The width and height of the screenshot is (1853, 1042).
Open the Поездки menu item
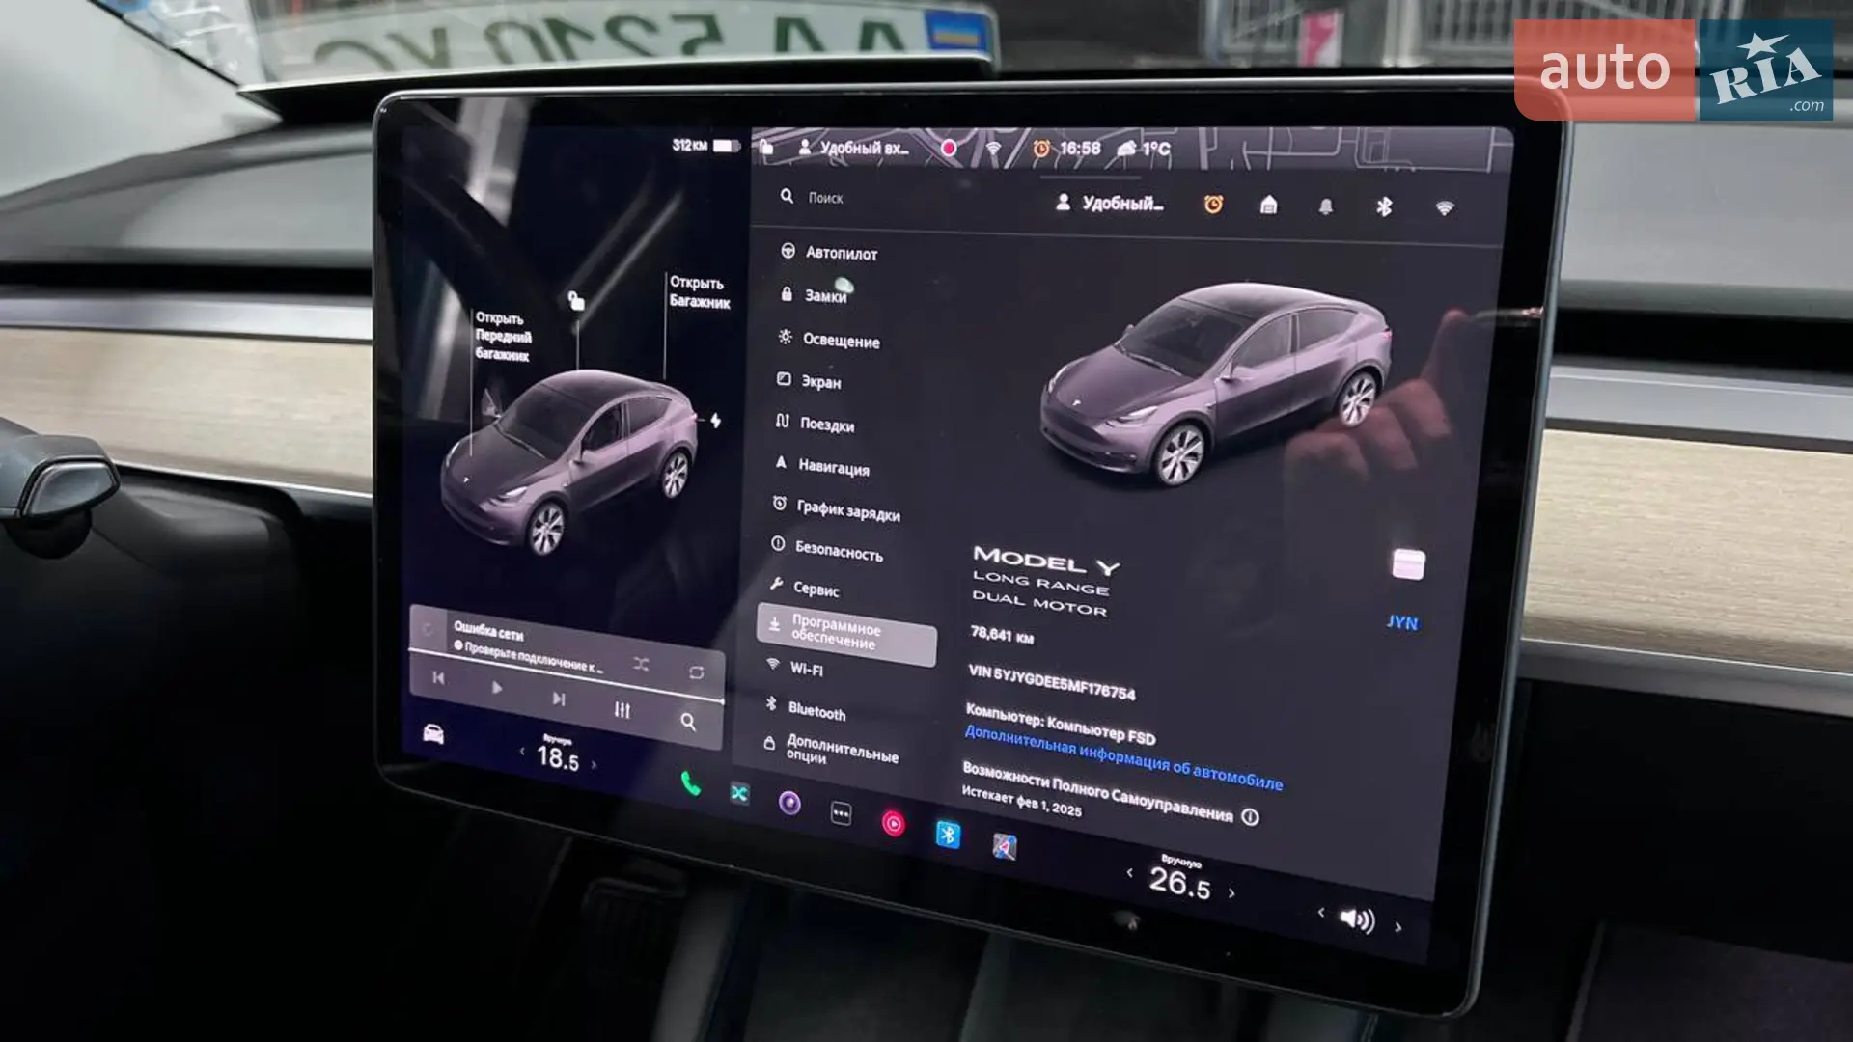(x=815, y=424)
